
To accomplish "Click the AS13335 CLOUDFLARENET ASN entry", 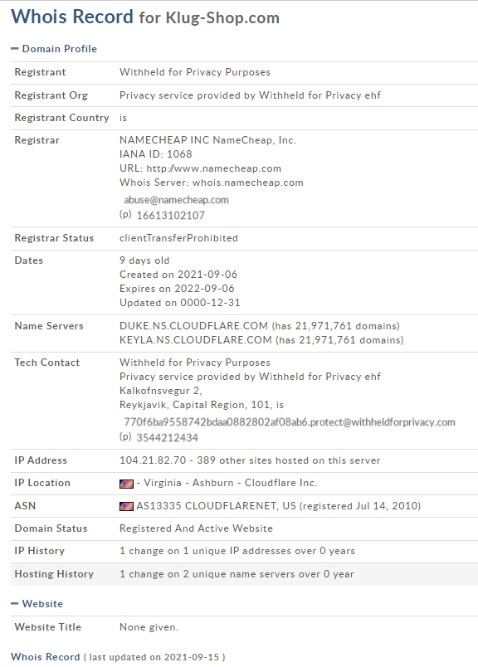I will tap(216, 506).
